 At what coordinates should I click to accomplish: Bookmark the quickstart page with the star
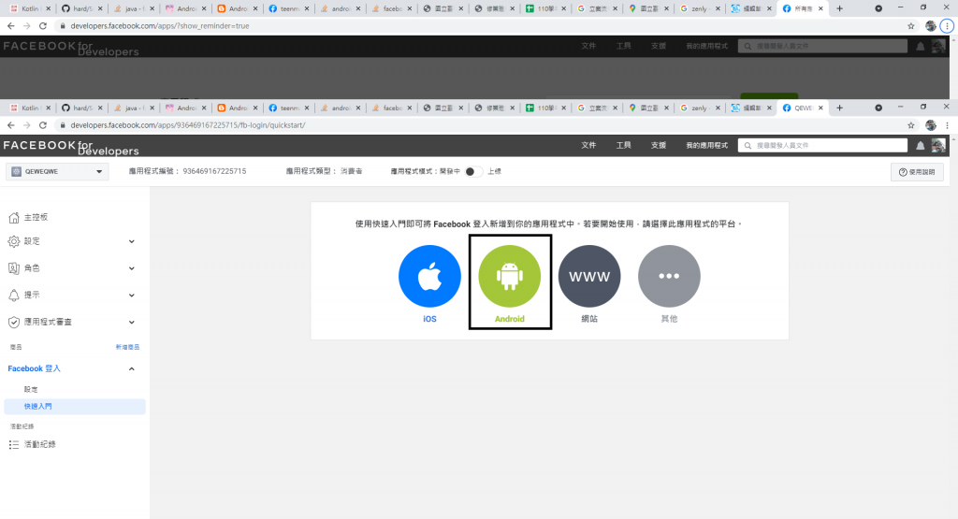[x=911, y=125]
